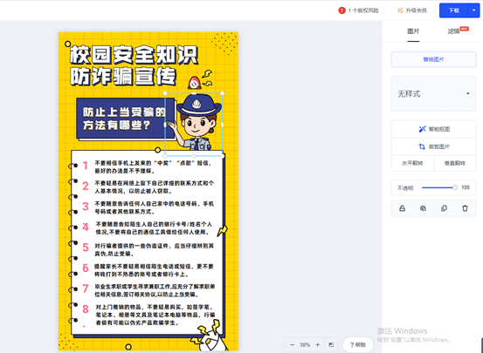Expand the 无样式 style dropdown
483x353 pixels.
click(x=434, y=93)
